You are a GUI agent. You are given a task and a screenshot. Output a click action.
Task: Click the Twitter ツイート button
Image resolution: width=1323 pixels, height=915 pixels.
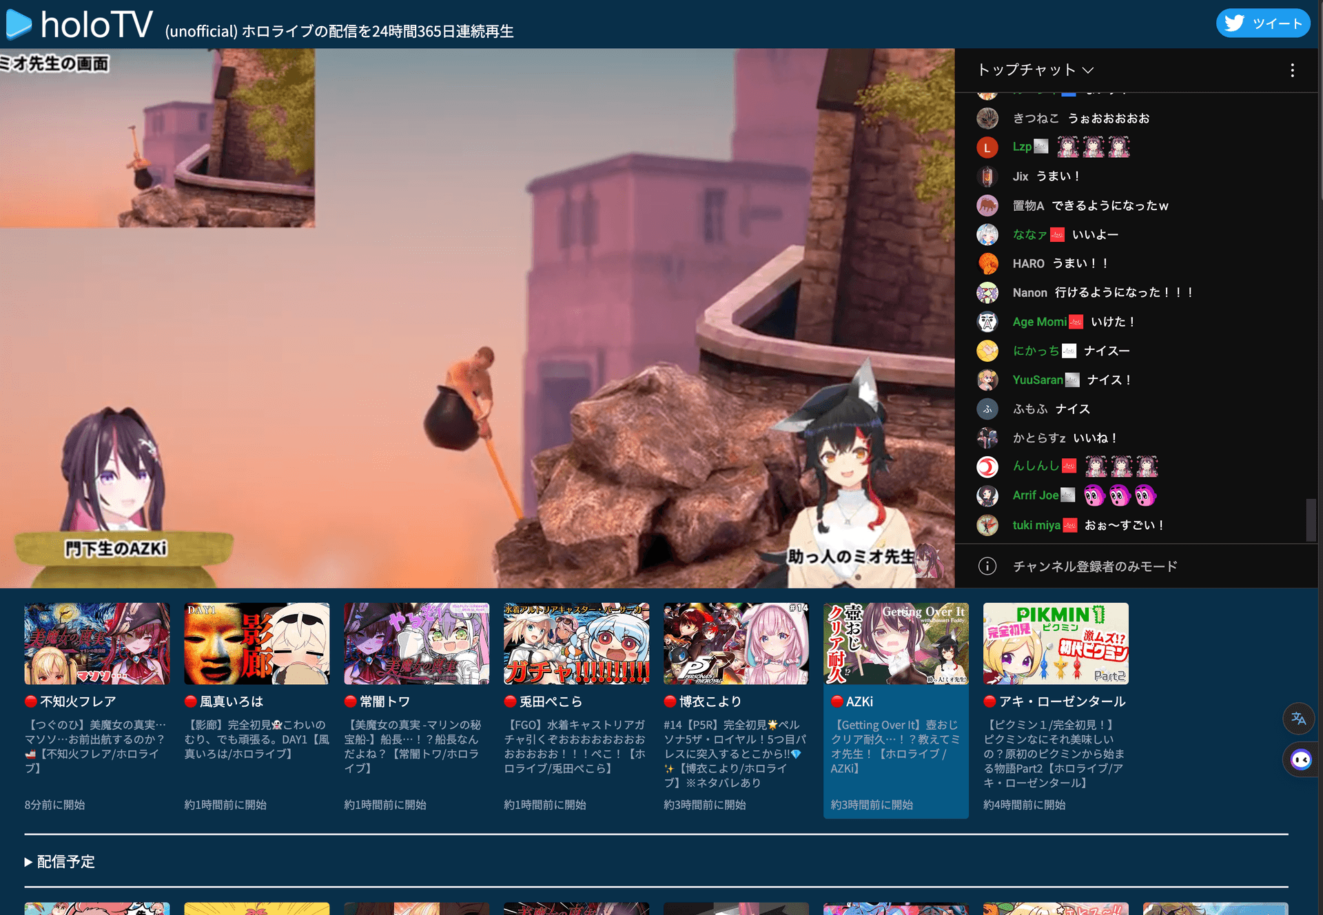pos(1263,23)
